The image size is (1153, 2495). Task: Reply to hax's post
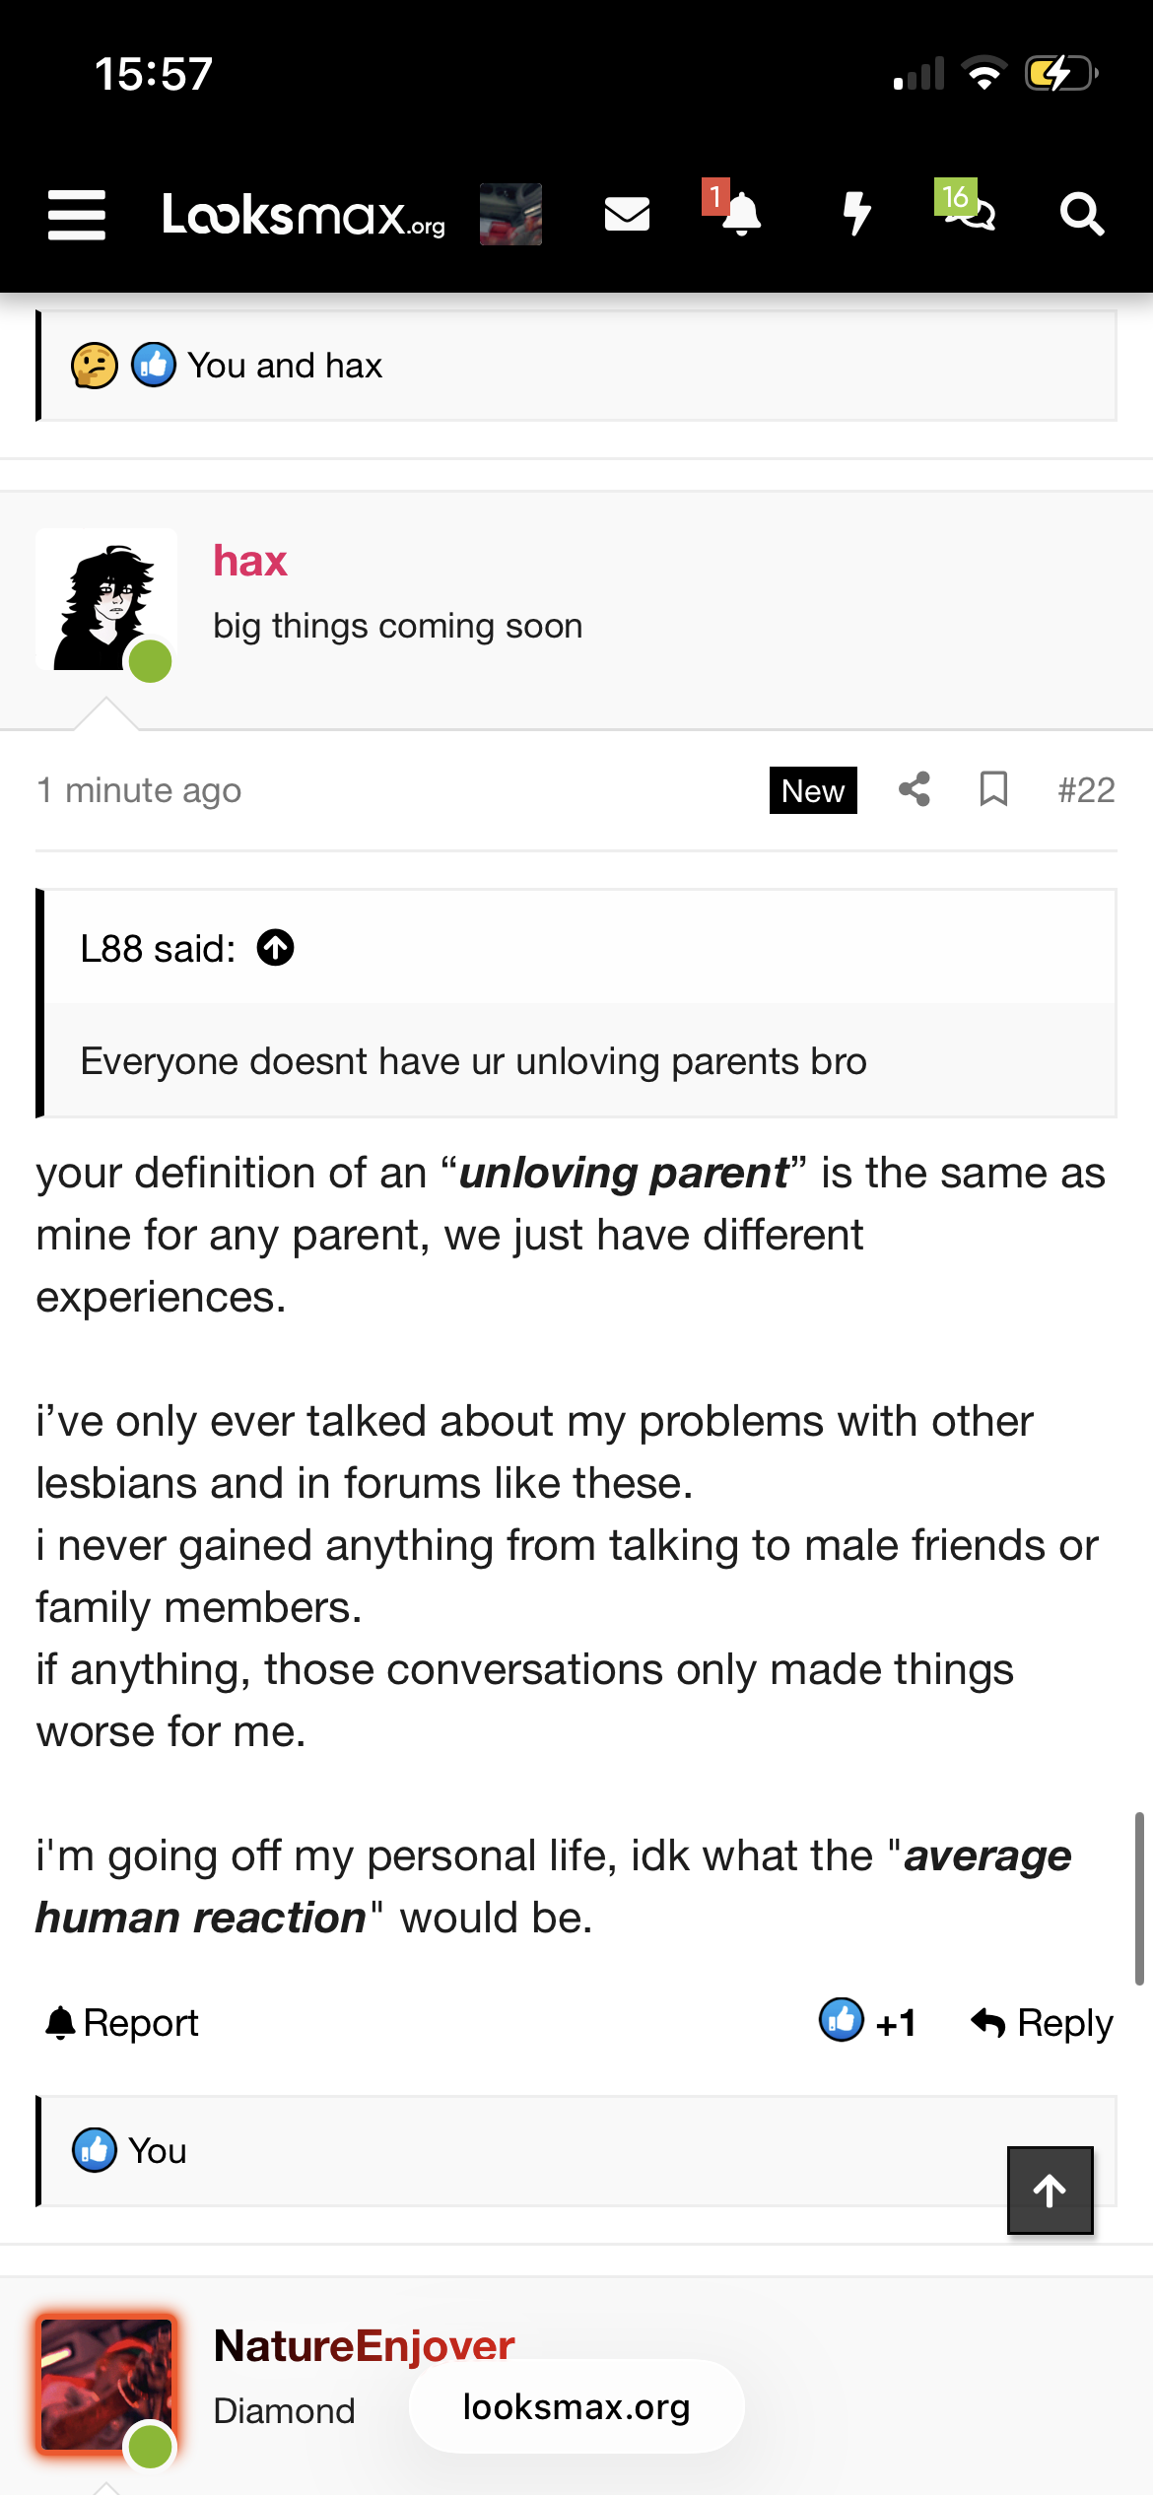(x=1042, y=2022)
